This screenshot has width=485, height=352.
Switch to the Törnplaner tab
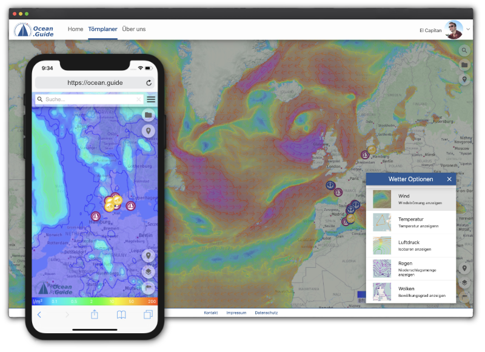pos(102,29)
